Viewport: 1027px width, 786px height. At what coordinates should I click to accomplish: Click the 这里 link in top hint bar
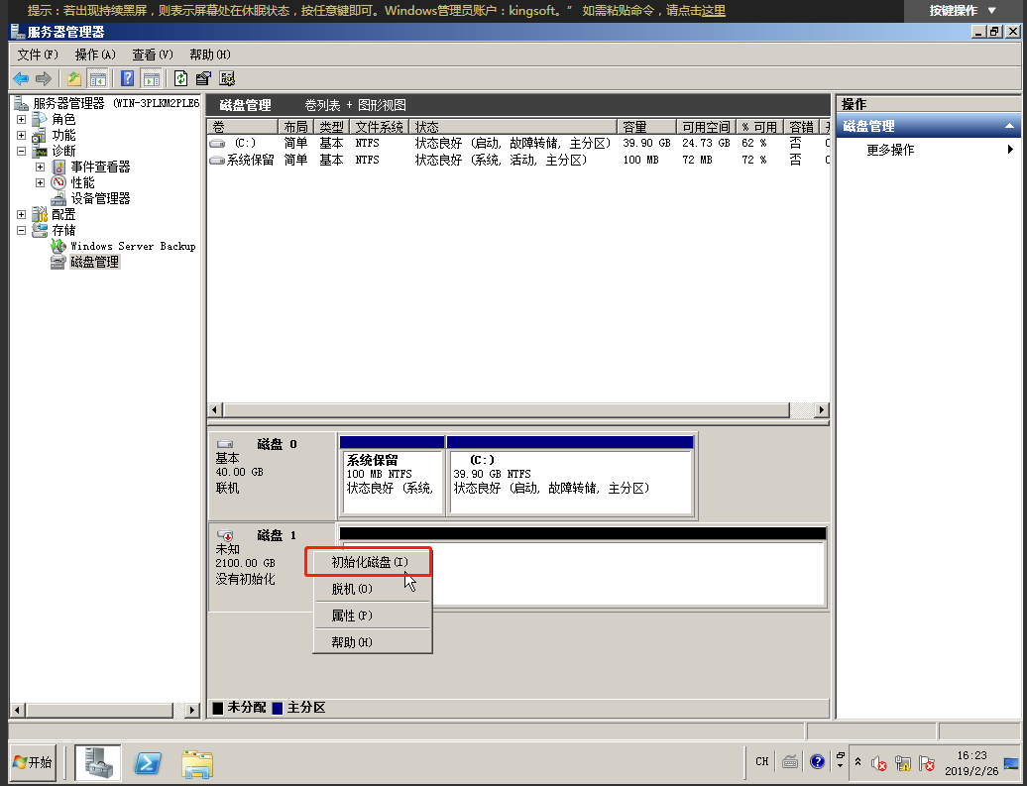[713, 11]
